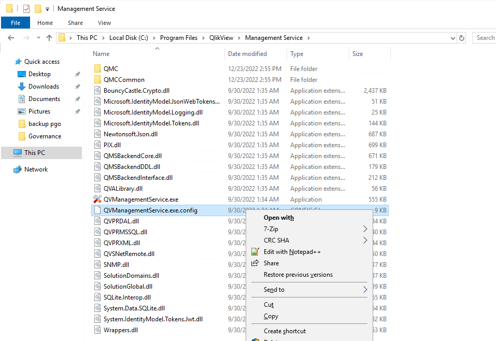Click the Properties quick access toolbar icon
Image resolution: width=496 pixels, height=341 pixels.
(26, 9)
